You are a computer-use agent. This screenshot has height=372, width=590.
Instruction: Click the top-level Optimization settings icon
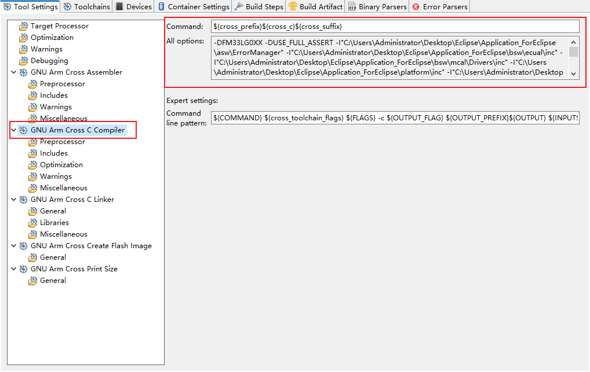point(23,38)
